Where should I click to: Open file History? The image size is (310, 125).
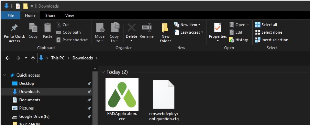click(238, 40)
